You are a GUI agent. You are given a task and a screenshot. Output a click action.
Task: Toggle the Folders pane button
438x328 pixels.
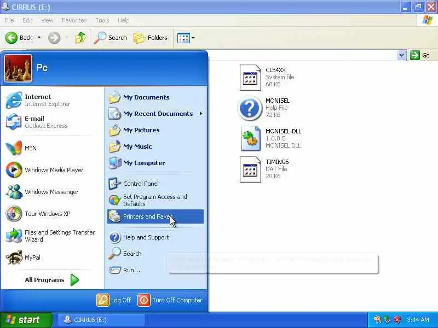[x=150, y=38]
